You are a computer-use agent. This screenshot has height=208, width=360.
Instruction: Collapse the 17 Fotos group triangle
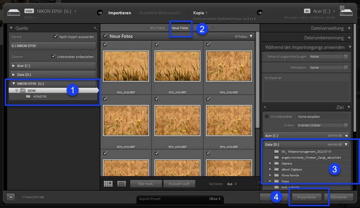point(251,36)
